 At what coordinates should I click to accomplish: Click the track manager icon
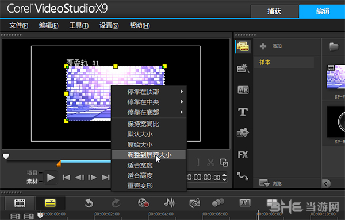pyautogui.click(x=29, y=217)
